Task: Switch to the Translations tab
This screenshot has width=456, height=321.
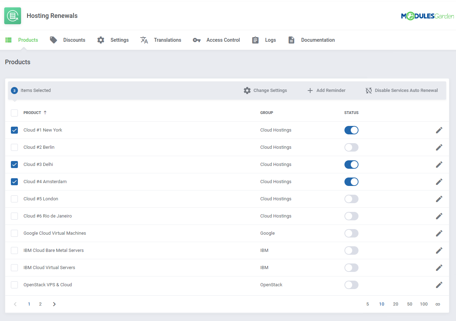Action: click(x=161, y=40)
